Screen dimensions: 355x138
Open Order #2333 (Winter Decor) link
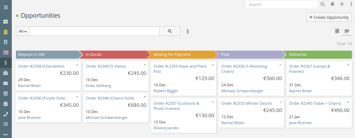pyautogui.click(x=246, y=103)
